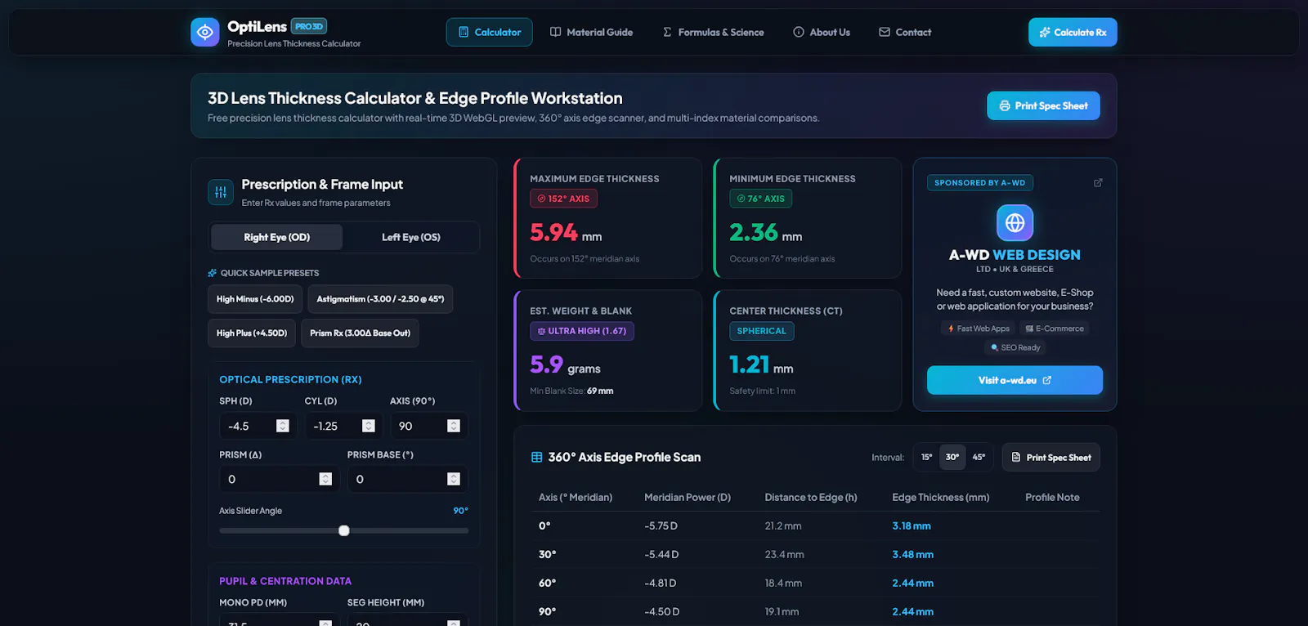1308x626 pixels.
Task: Click the A-WD globe icon
Action: click(x=1015, y=222)
